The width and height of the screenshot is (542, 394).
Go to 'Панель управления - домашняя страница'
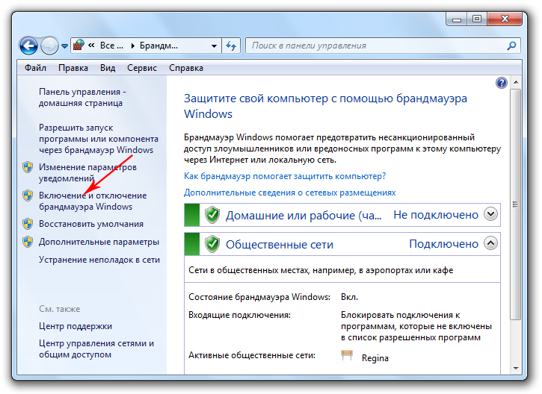(82, 97)
